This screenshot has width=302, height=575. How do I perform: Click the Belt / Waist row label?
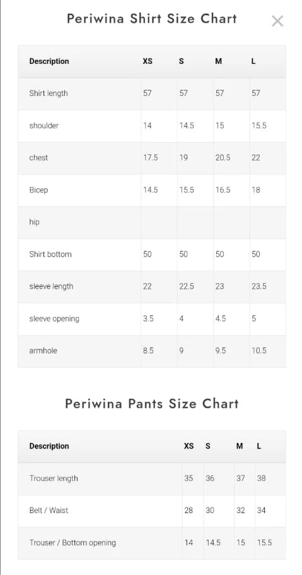49,511
